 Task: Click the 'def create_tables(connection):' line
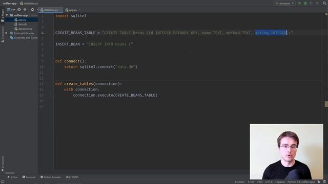point(89,84)
